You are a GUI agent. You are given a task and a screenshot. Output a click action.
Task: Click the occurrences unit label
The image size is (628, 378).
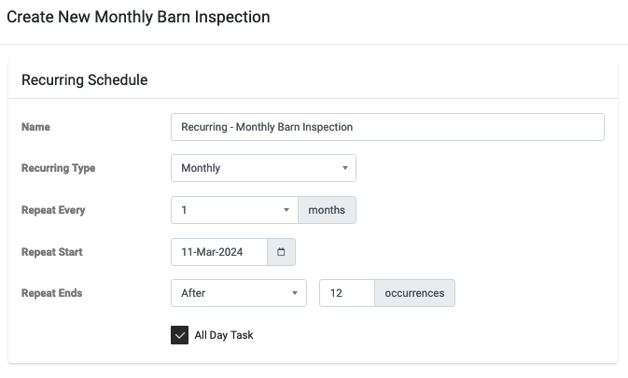pos(414,293)
